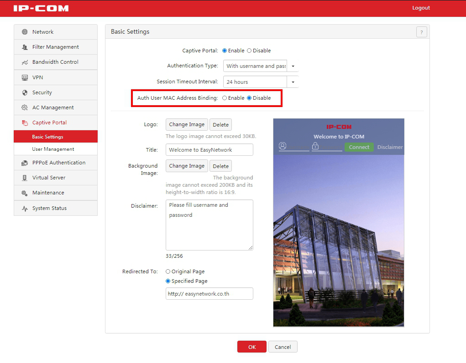Open Virtual Server menu
The image size is (466, 363).
[56, 178]
